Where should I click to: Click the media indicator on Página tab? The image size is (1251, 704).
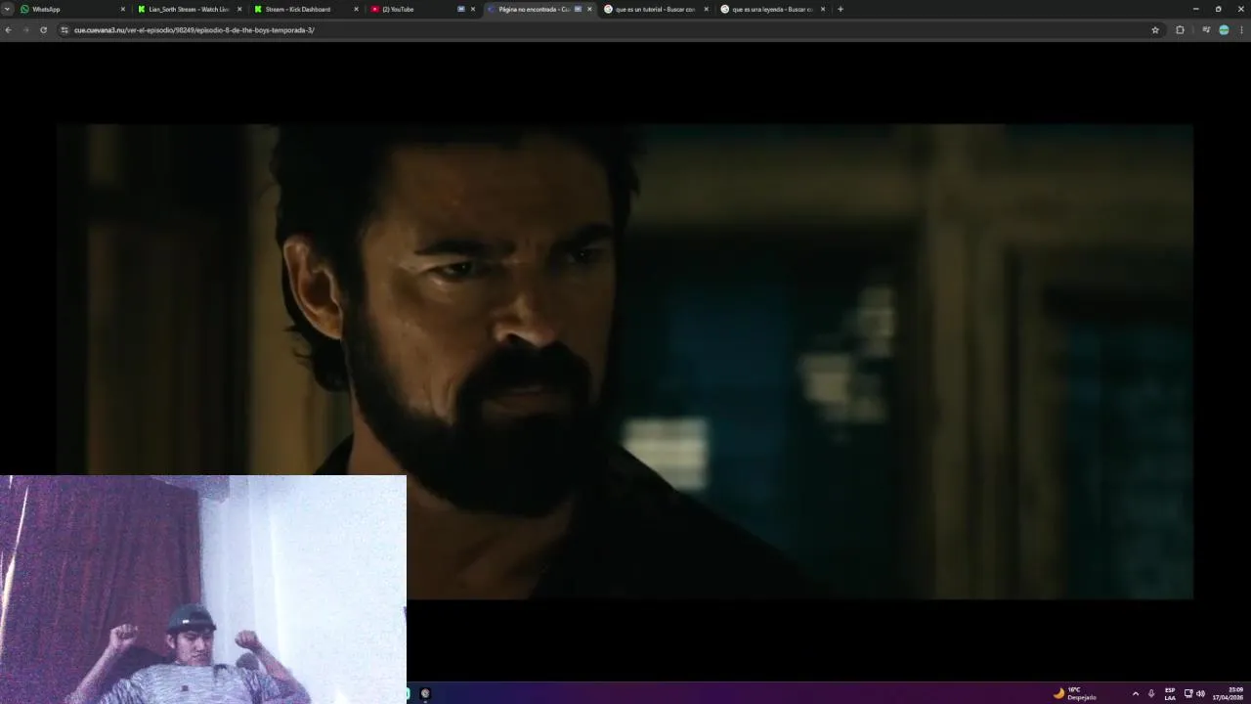tap(578, 9)
